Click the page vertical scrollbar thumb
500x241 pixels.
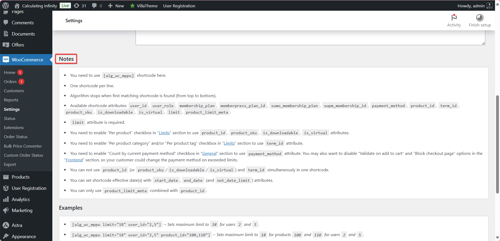coord(497,144)
